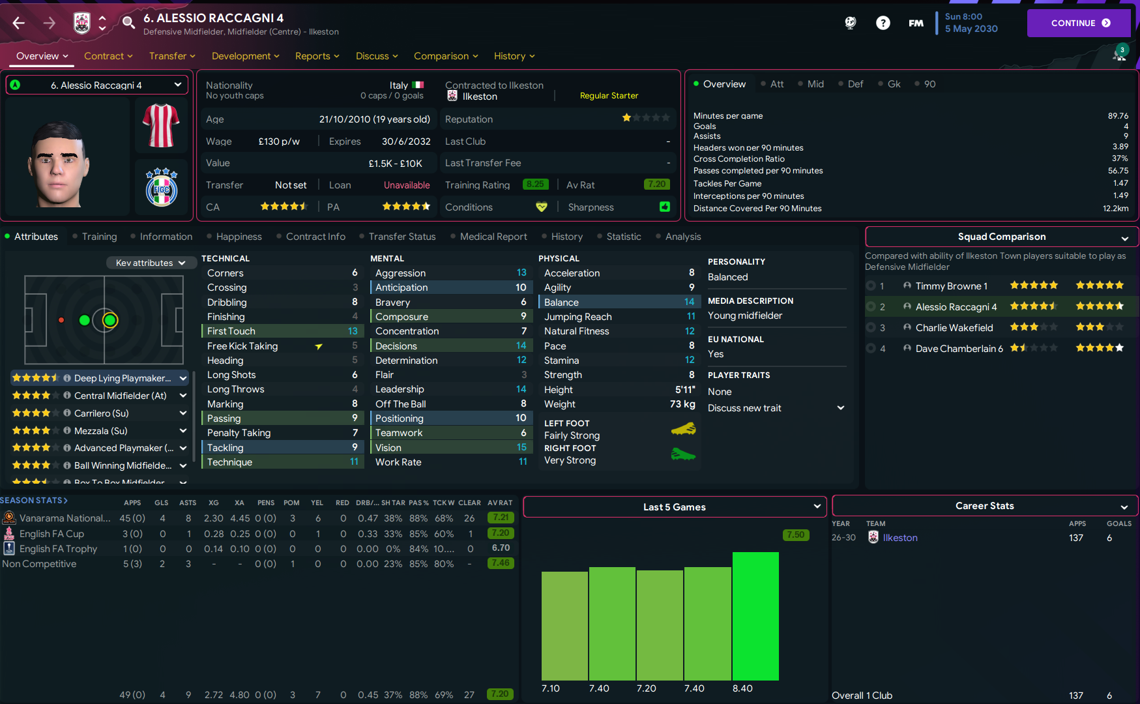Open the Comparison menu

pyautogui.click(x=446, y=56)
